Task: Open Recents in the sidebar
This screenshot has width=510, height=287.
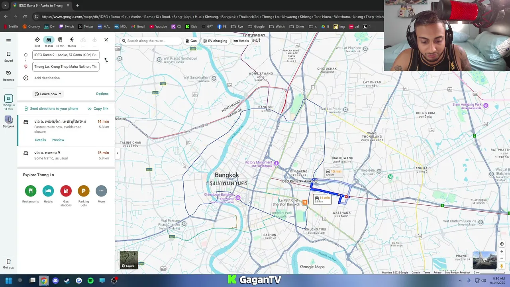Action: [x=8, y=76]
